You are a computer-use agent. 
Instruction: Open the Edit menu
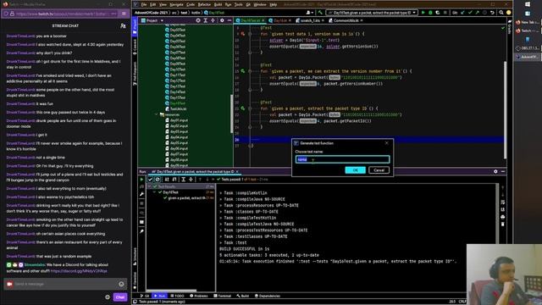pyautogui.click(x=152, y=4)
